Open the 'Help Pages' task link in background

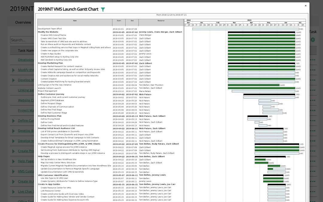(x=26, y=161)
